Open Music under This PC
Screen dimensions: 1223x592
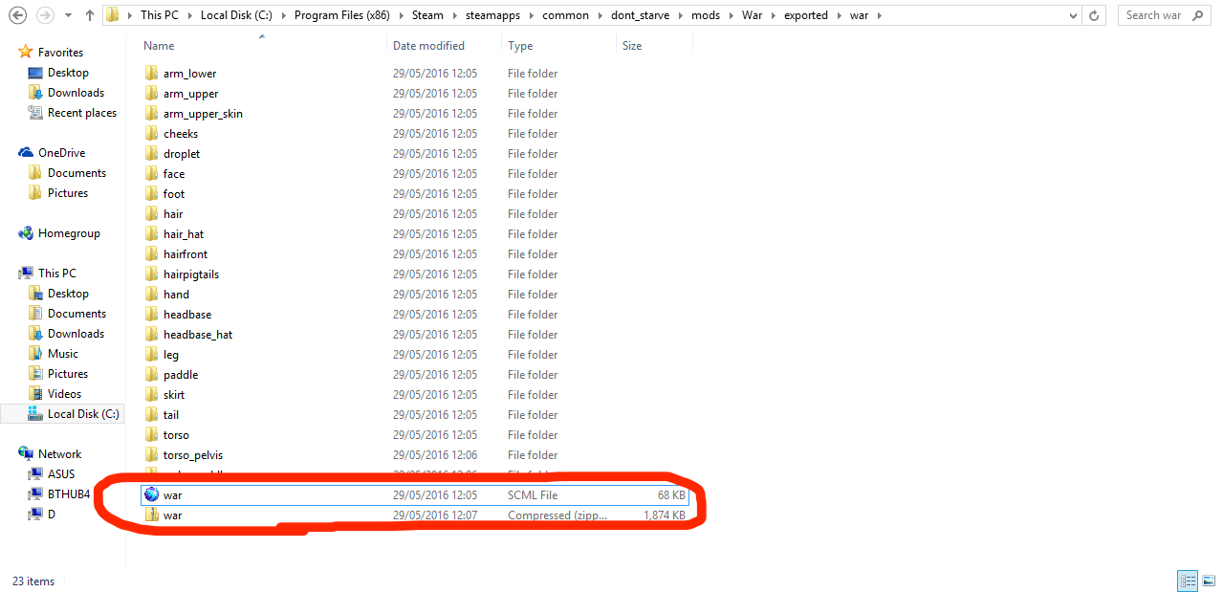[63, 354]
